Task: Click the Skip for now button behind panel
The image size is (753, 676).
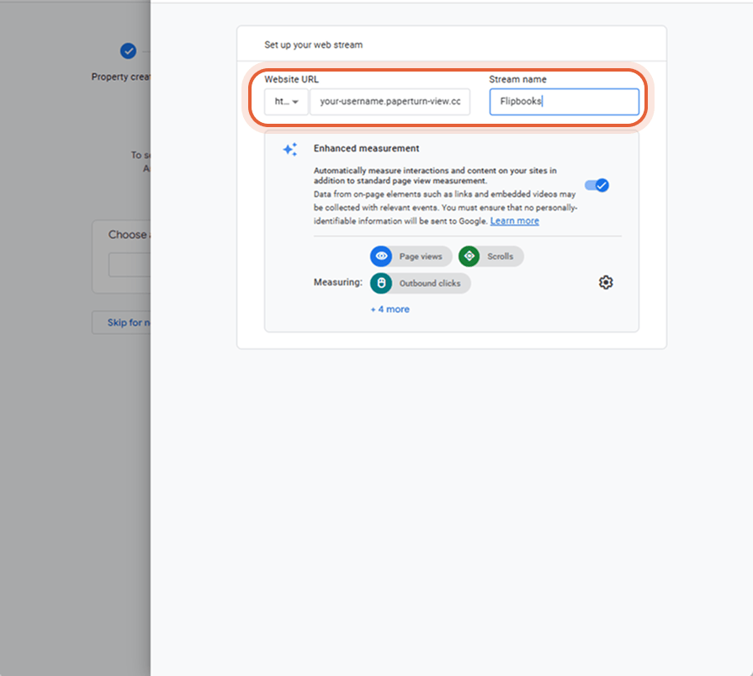Action: pos(121,322)
